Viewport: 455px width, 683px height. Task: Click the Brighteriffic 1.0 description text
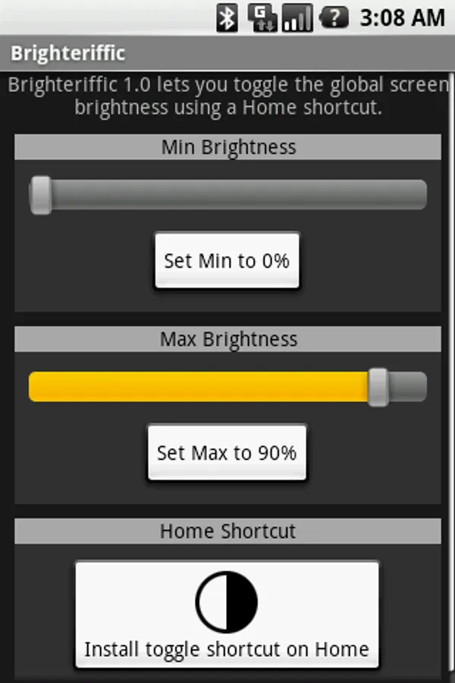point(227,96)
